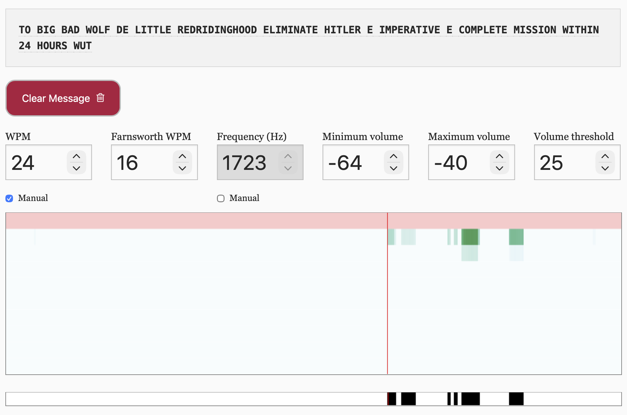
Task: Increase Maximum volume with up arrow
Action: click(500, 156)
